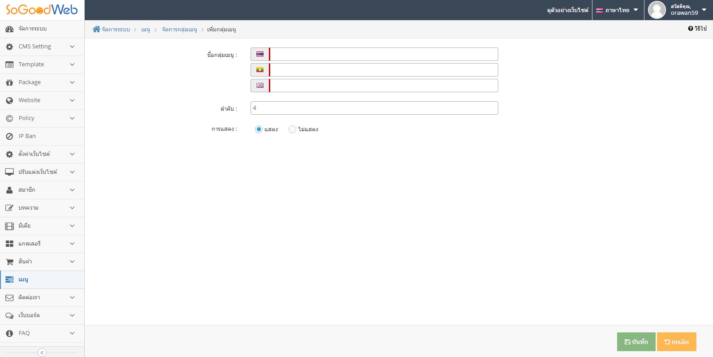The width and height of the screenshot is (713, 357).
Task: Expand the บทความ chevron
Action: (72, 208)
